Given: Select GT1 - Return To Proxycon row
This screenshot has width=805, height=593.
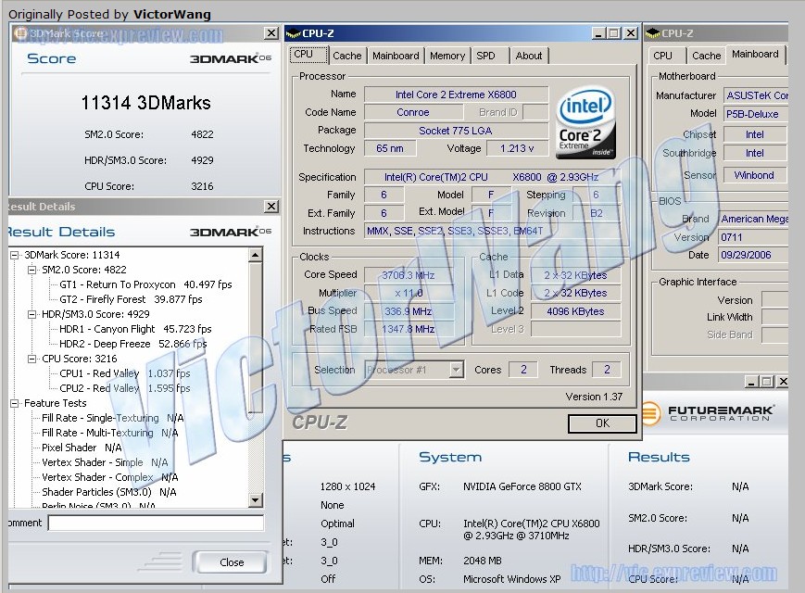Looking at the screenshot, I should coord(145,284).
